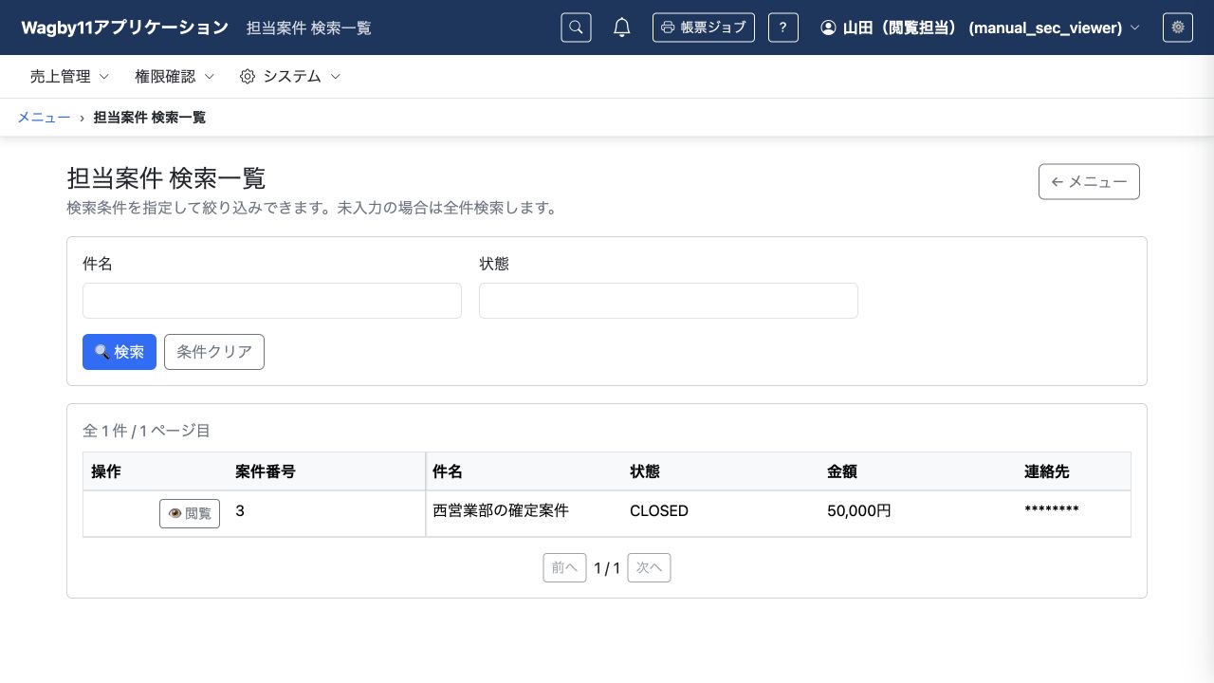The image size is (1214, 683).
Task: Expand the 権限確認 menu
Action: 175,77
